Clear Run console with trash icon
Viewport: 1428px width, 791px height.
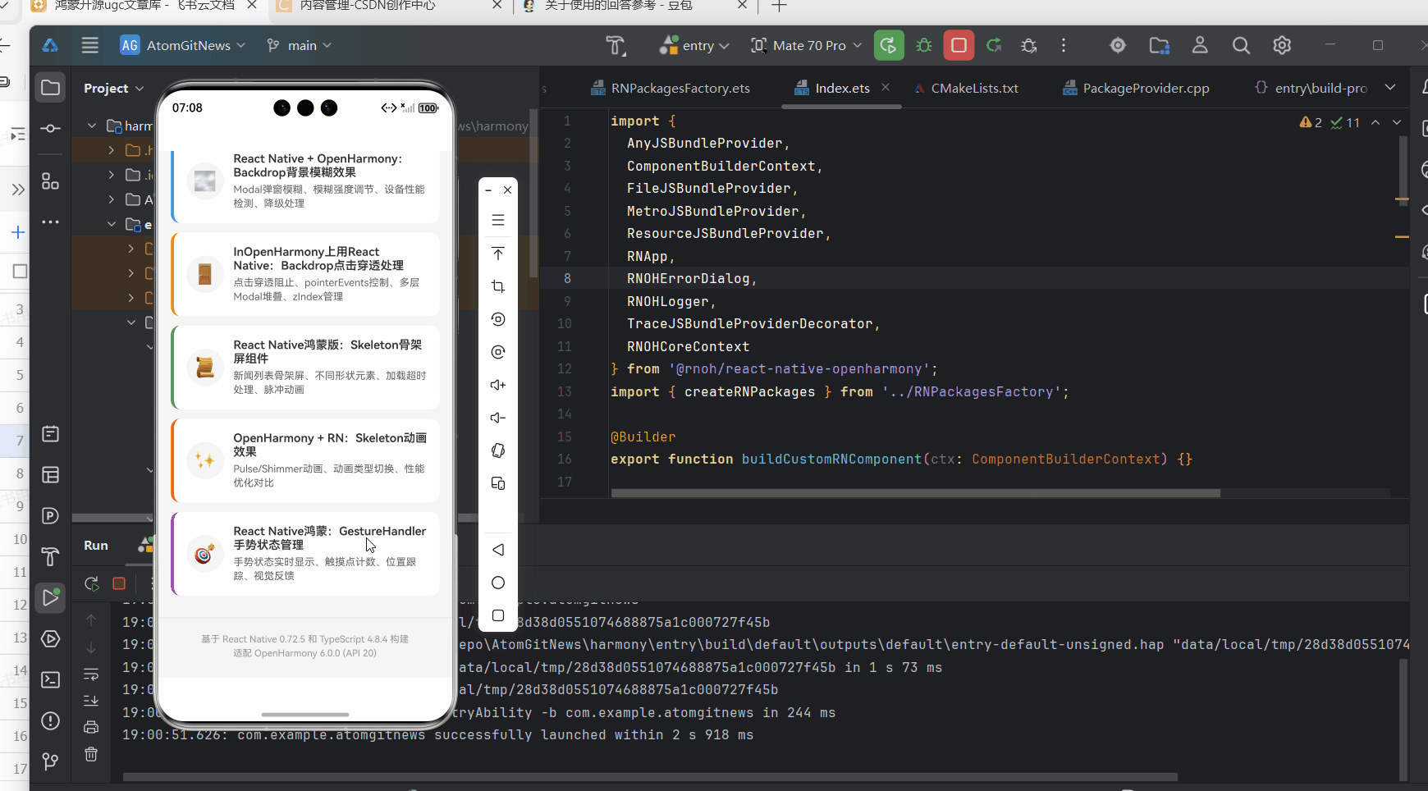tap(91, 753)
